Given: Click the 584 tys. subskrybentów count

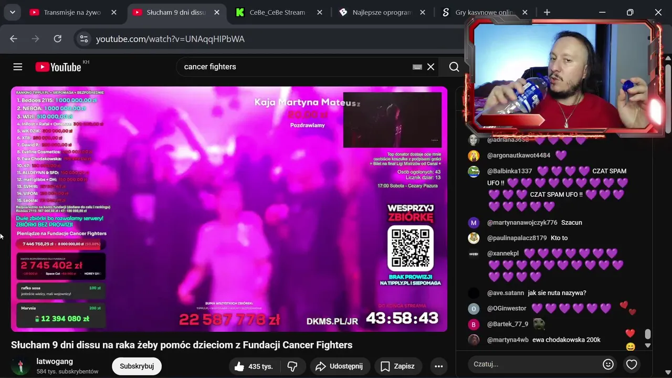Looking at the screenshot, I should pyautogui.click(x=68, y=371).
